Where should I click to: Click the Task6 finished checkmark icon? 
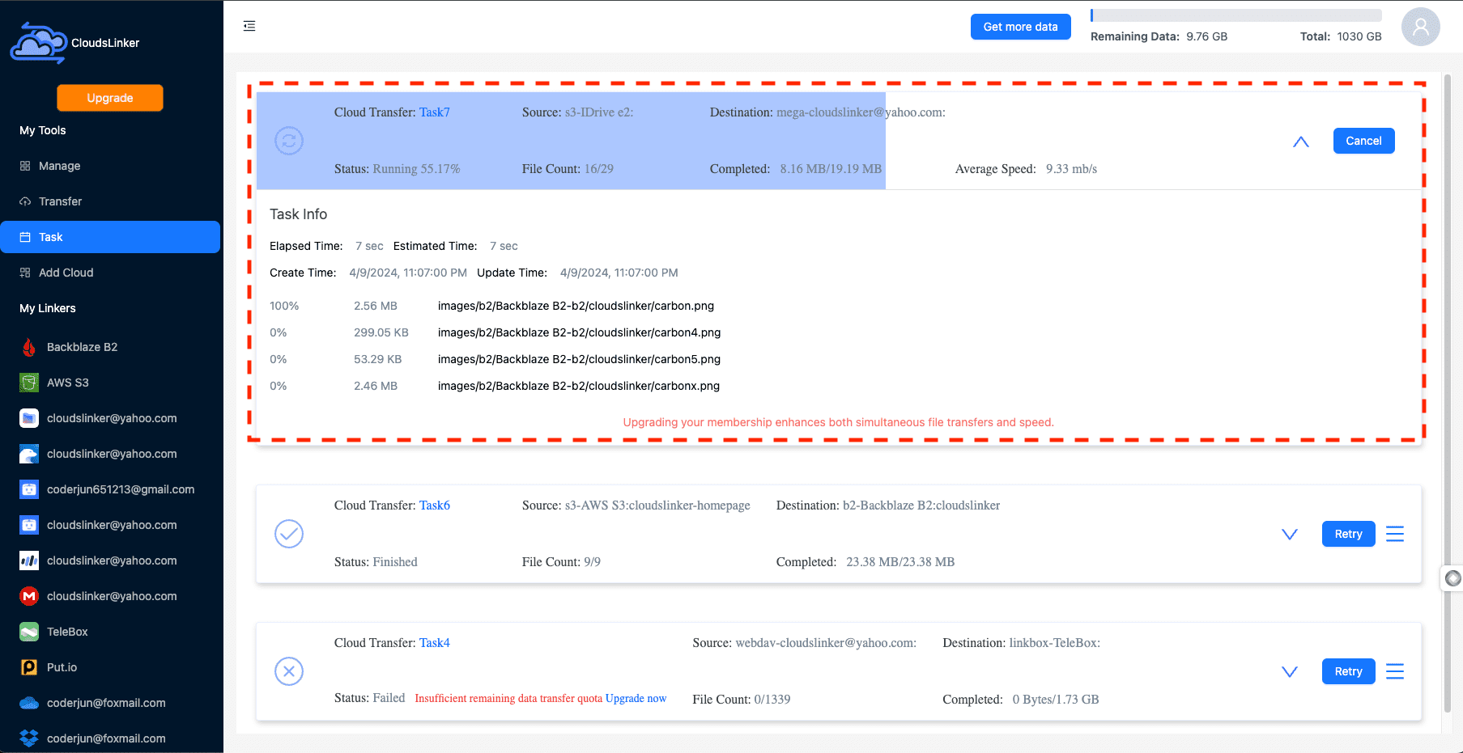289,534
